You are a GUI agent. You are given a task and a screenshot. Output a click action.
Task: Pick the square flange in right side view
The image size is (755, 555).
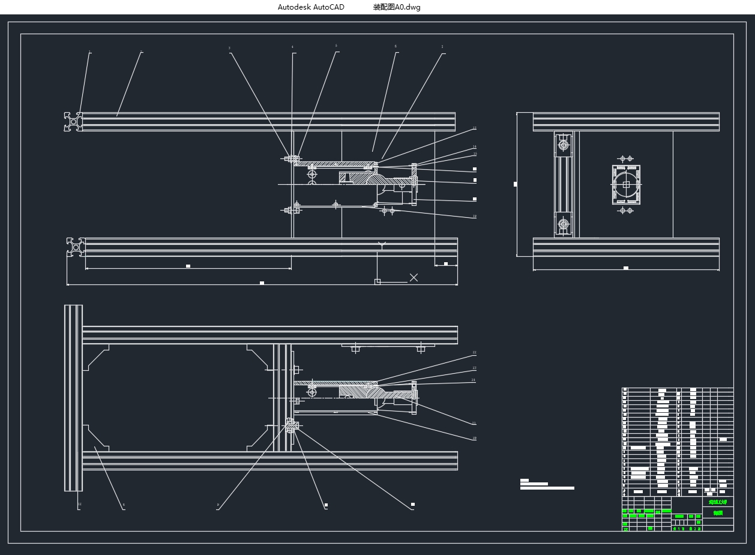[626, 185]
